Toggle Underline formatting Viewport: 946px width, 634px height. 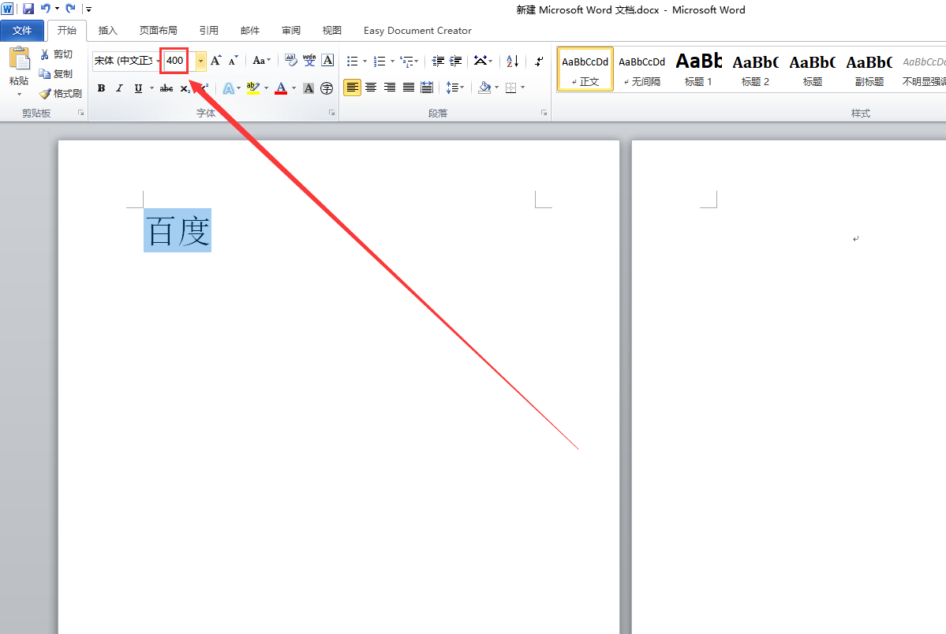coord(138,88)
